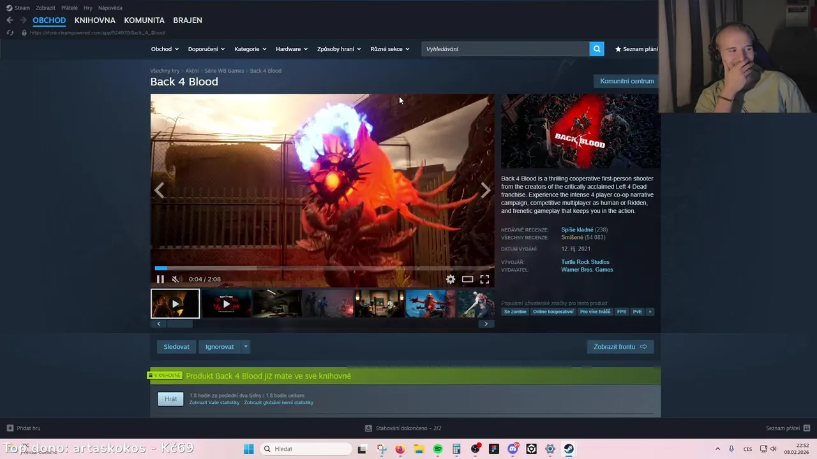Reload the store page

(10, 33)
